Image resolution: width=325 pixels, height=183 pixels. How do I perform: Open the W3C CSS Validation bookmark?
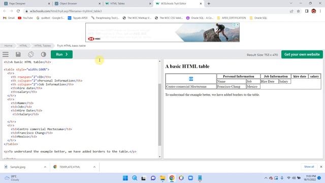(169, 18)
